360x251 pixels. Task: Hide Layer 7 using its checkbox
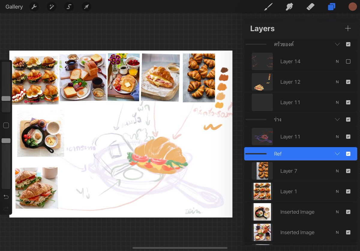click(348, 171)
